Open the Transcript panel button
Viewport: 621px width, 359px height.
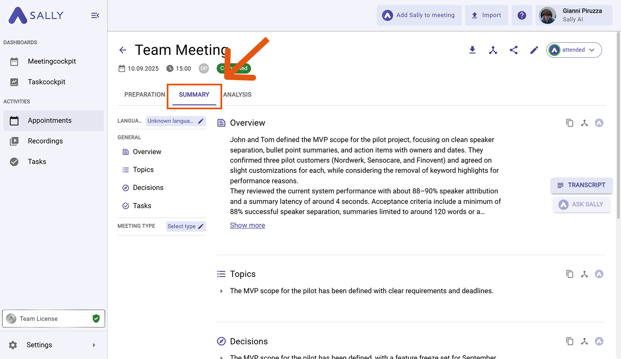pos(581,185)
